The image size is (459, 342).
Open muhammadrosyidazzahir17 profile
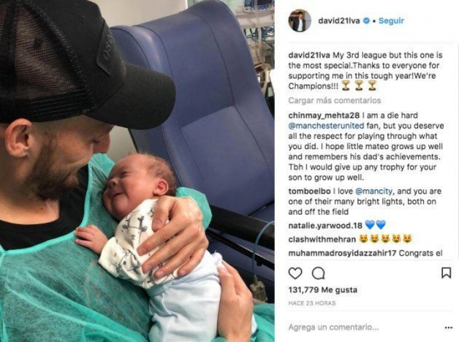click(342, 253)
